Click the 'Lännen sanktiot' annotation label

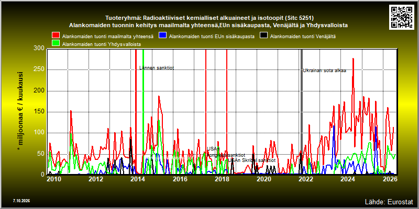[x=157, y=68]
